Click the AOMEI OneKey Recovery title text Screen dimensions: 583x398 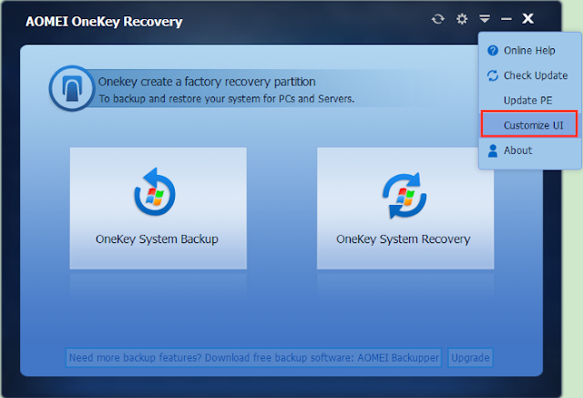point(104,22)
